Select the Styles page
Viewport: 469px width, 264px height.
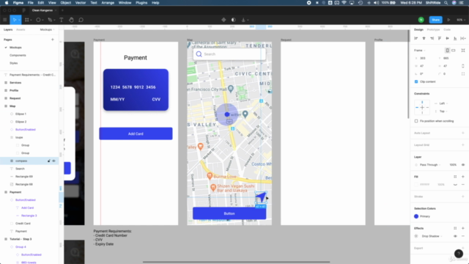click(x=13, y=63)
